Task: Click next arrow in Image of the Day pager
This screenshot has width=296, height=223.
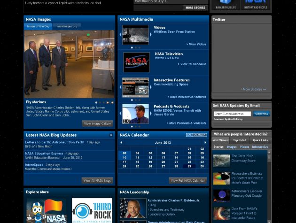Action: click(112, 102)
